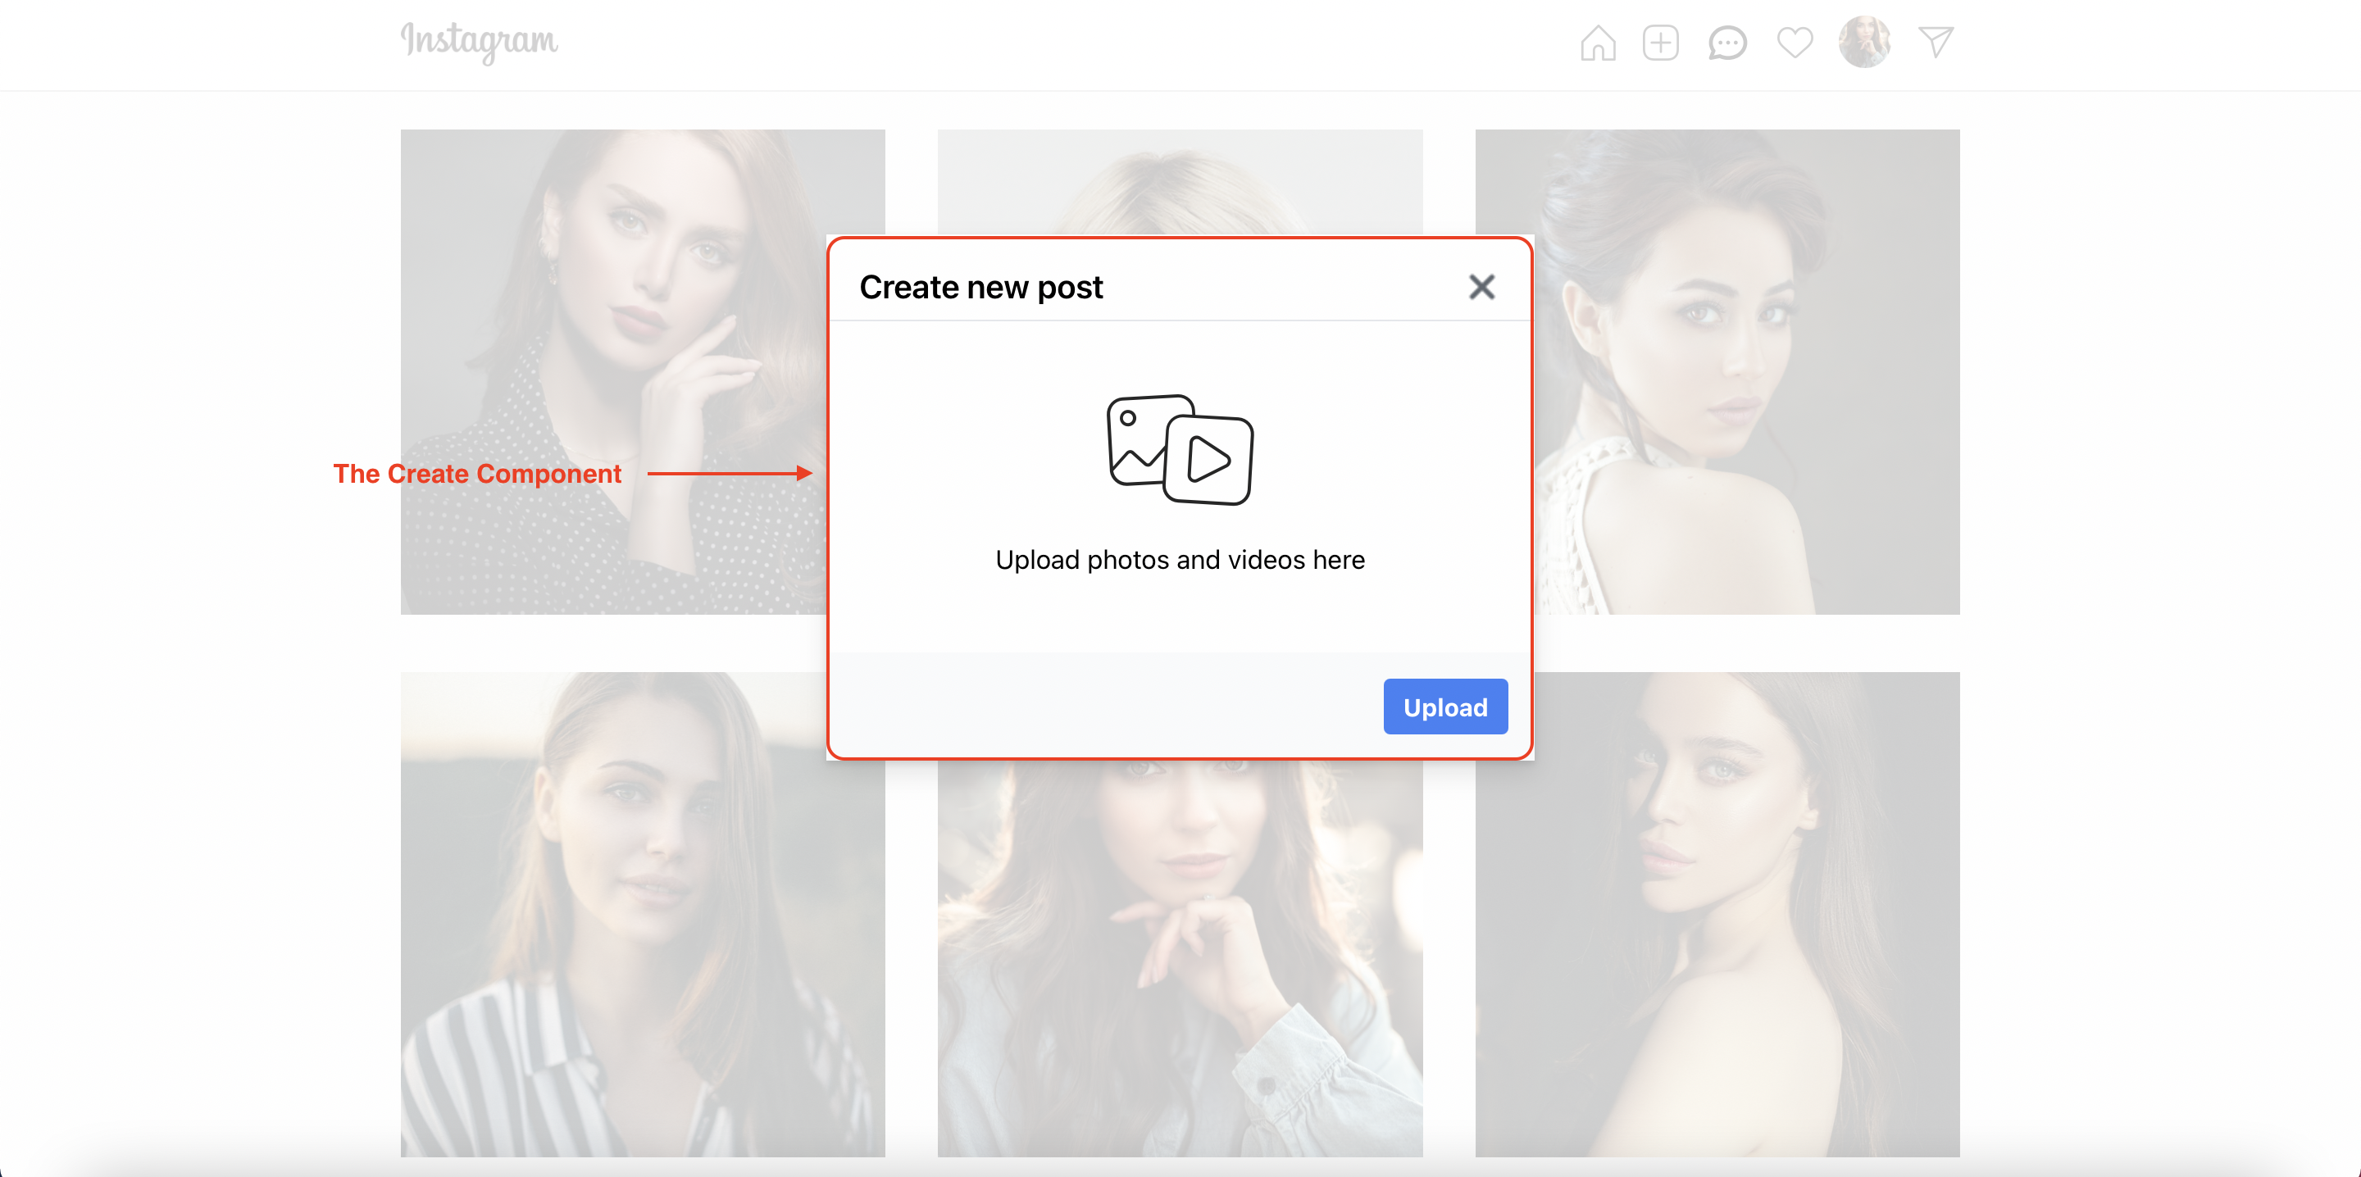Click the 'Create new post' title
This screenshot has height=1177, width=2361.
point(980,287)
